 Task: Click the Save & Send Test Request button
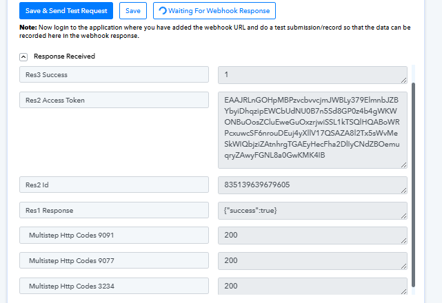pos(66,11)
